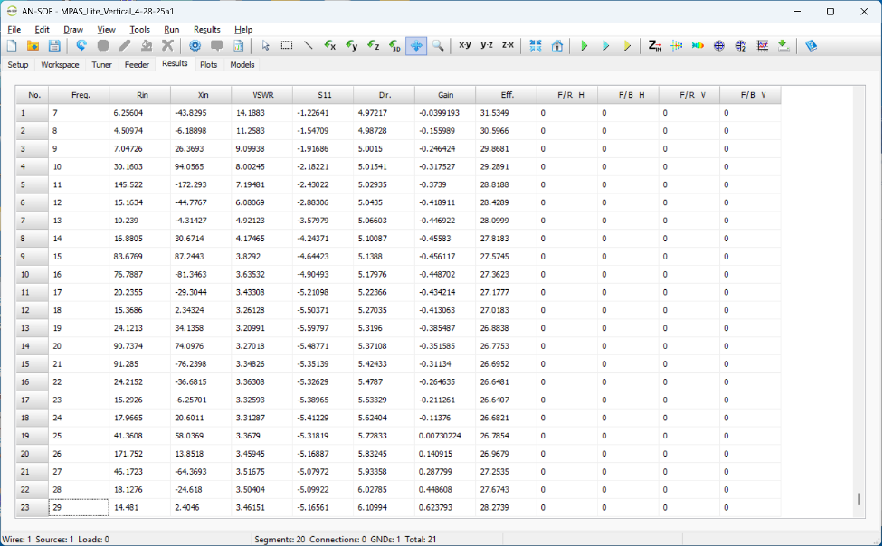Switch to the Plots tab

[x=209, y=65]
